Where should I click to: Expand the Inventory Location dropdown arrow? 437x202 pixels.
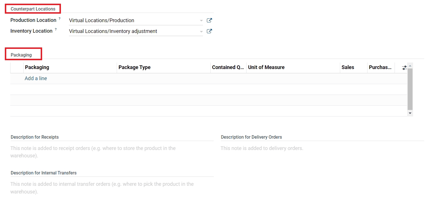tap(201, 32)
